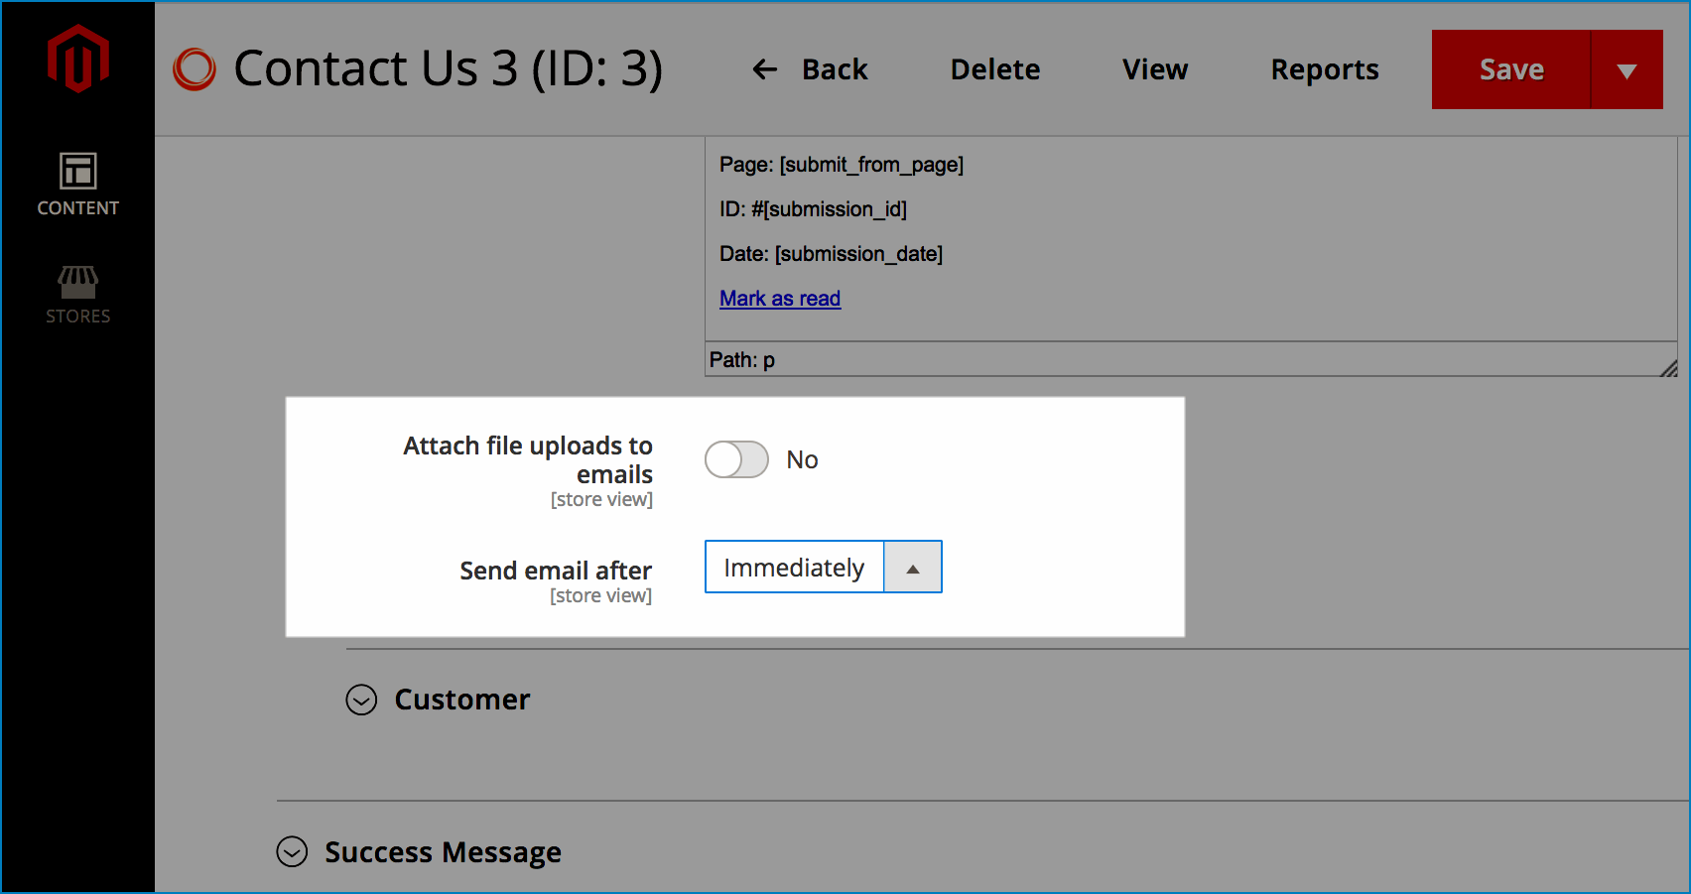The height and width of the screenshot is (894, 1691).
Task: Expand the Customer section
Action: 461,701
